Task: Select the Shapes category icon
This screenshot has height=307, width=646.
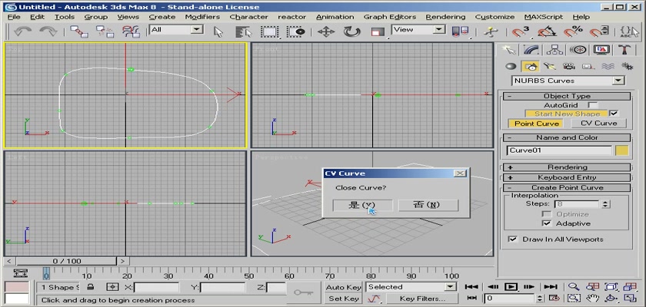Action: click(x=531, y=66)
